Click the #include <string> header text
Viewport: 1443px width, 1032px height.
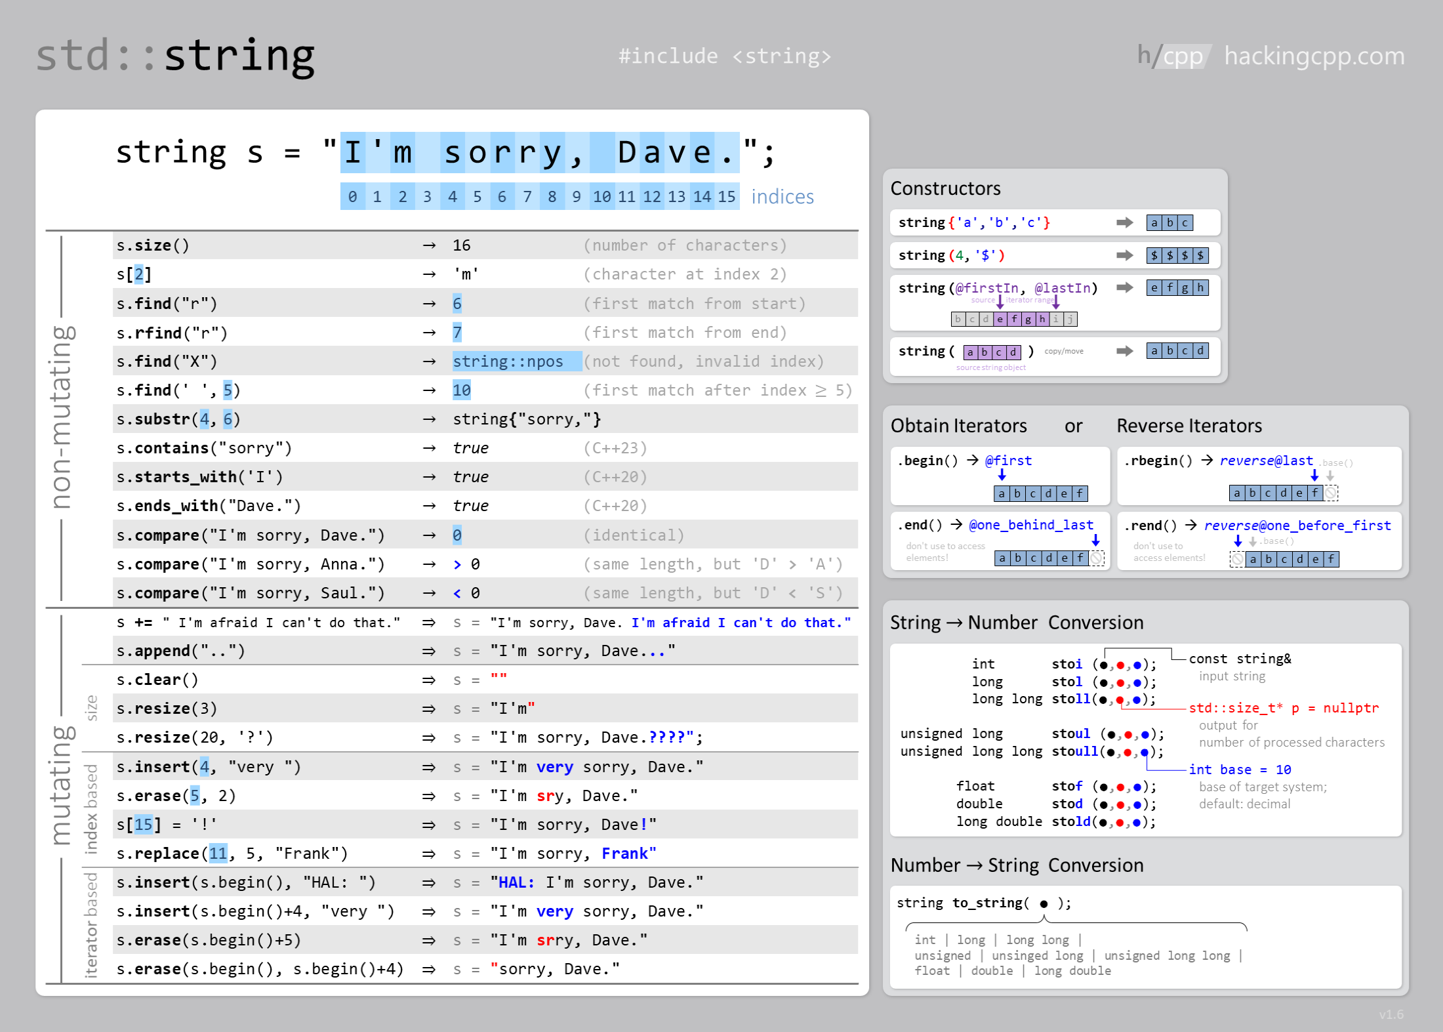coord(725,56)
